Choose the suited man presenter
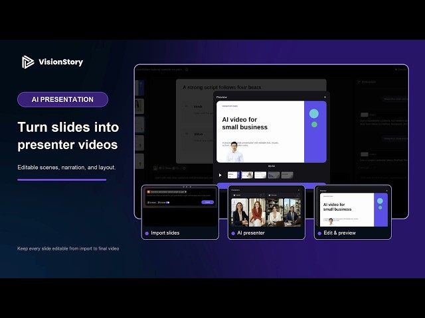This screenshot has width=425, height=318. coord(292,212)
